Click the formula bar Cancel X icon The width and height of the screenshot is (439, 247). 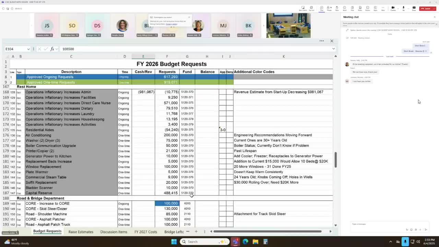coord(39,49)
